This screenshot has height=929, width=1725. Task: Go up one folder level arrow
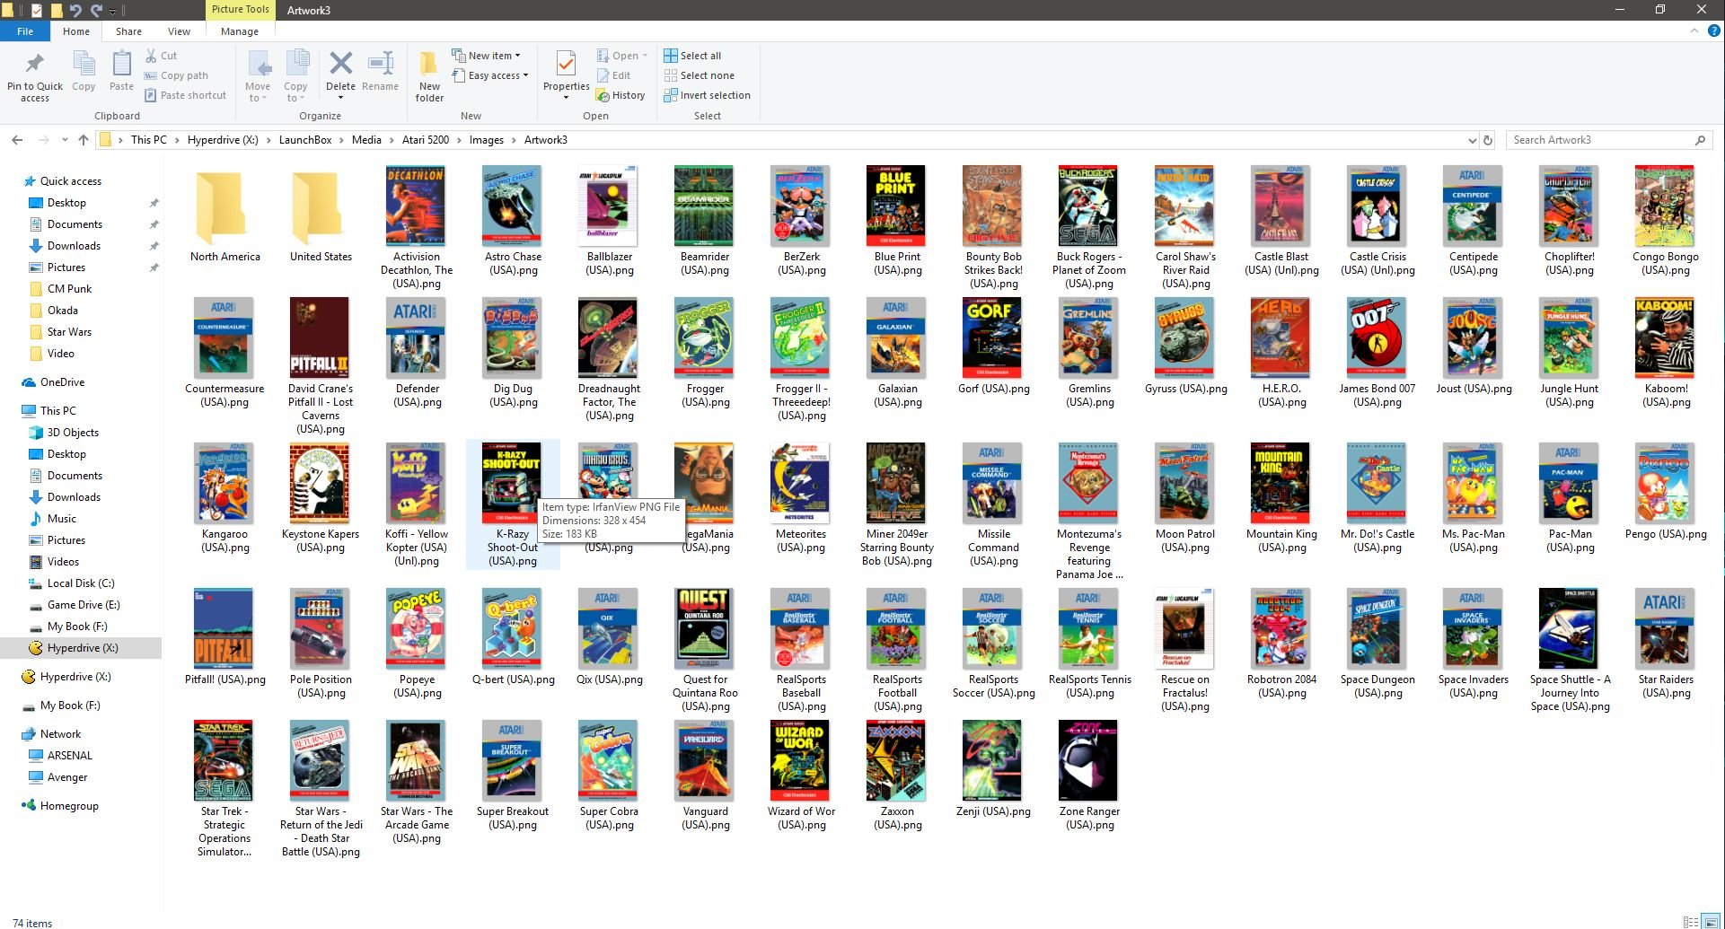[84, 140]
